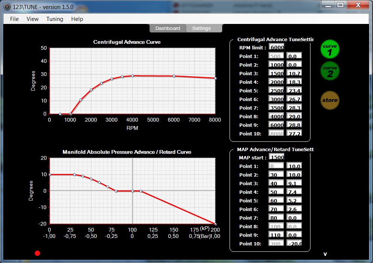Select MAP Point 4 pressure field 50
This screenshot has height=263, width=373.
[276, 192]
